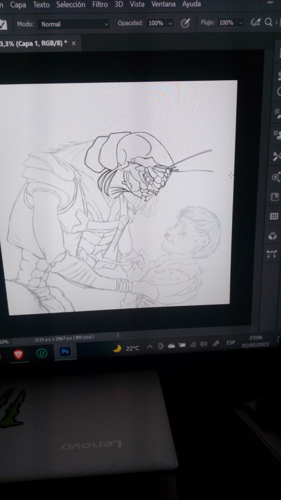Image resolution: width=281 pixels, height=500 pixels.
Task: Click the Meet Now camera tray icon
Action: 161,346
